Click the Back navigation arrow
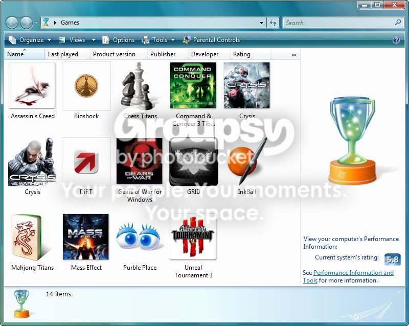The image size is (409, 326). pos(12,23)
